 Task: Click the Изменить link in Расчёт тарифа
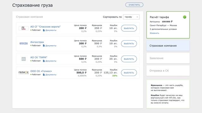154,33
